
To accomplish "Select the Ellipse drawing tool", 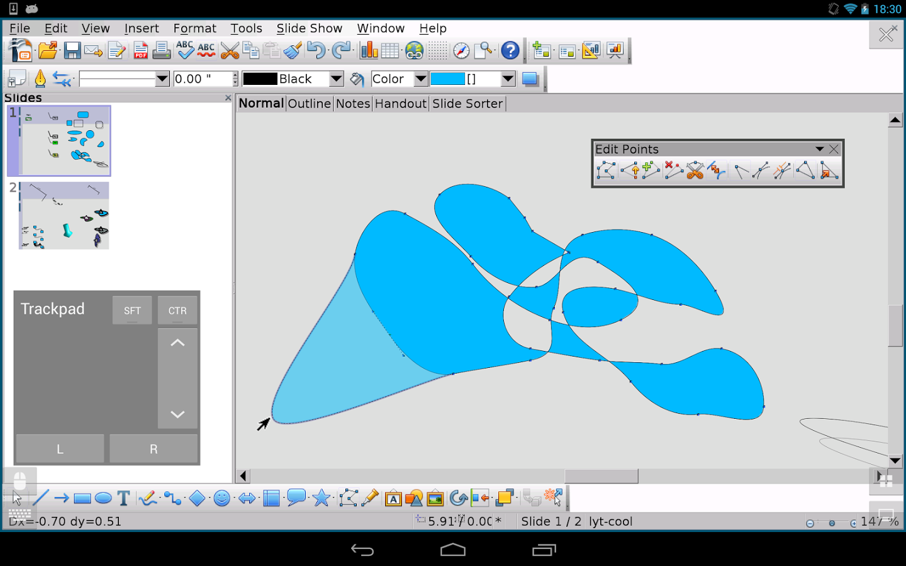I will (103, 499).
